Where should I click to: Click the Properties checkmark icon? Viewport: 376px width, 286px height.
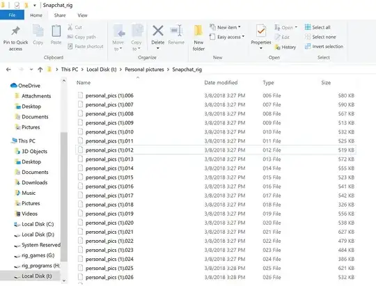[261, 31]
